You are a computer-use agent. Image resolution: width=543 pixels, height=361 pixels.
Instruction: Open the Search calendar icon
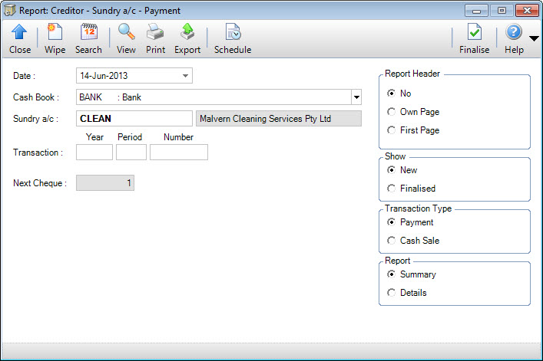(x=88, y=32)
